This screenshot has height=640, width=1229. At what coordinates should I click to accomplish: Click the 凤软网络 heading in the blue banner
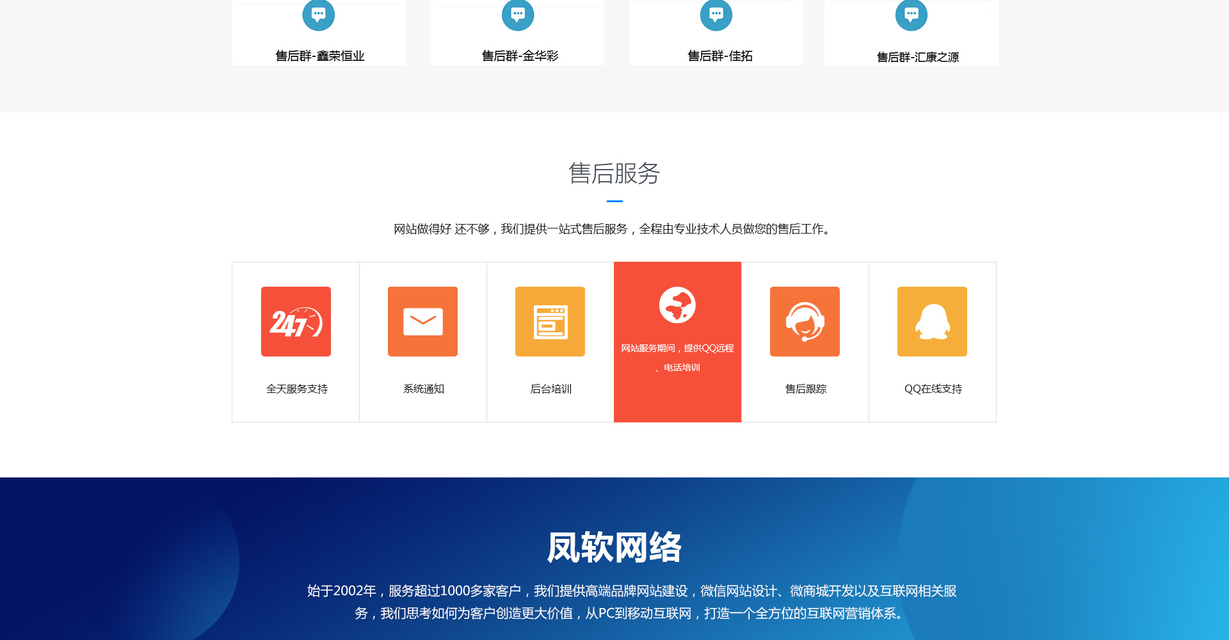click(614, 548)
